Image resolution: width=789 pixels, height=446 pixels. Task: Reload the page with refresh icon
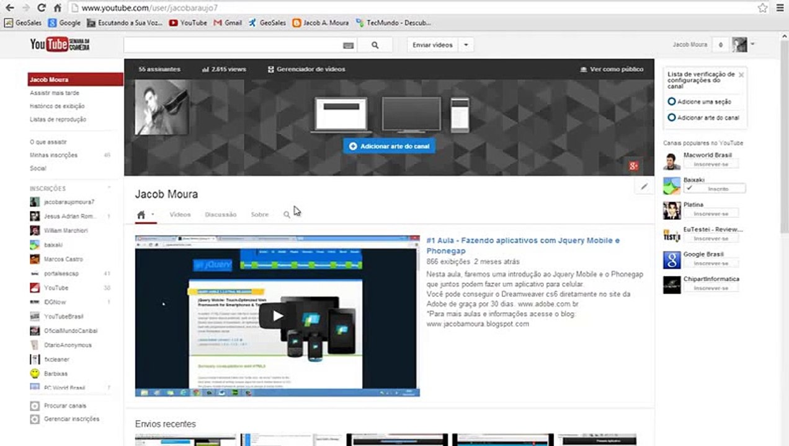(42, 8)
